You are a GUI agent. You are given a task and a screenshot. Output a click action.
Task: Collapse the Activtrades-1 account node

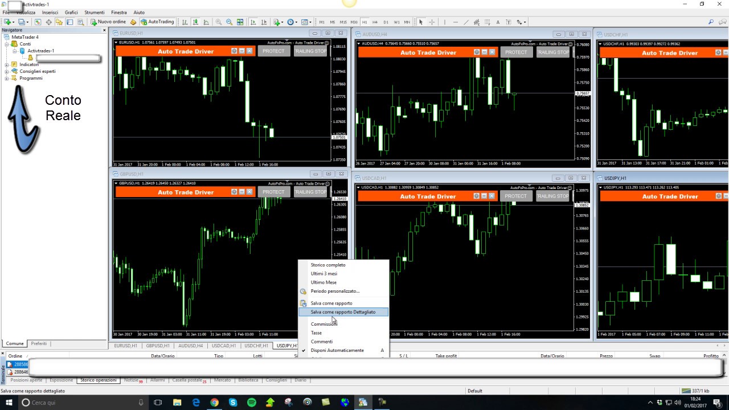click(x=15, y=51)
